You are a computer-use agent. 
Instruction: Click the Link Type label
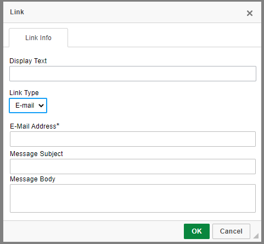pos(24,93)
